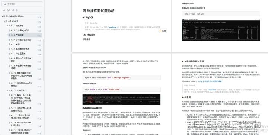Collapse the 4.1 MySQL bookmark
Screen dimensions: 268x135
pyautogui.click(x=5, y=21)
